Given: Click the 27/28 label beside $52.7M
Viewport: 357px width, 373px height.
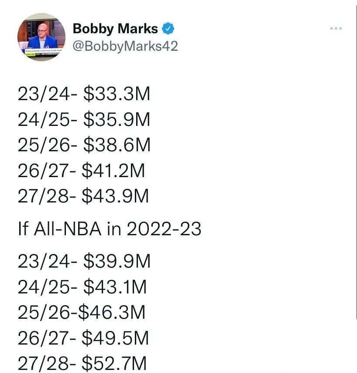Looking at the screenshot, I should point(43,363).
